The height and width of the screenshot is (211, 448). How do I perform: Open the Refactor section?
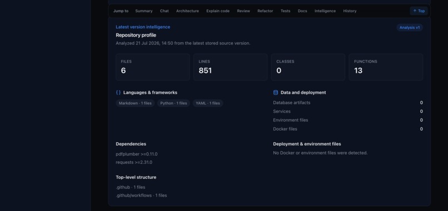click(x=265, y=11)
